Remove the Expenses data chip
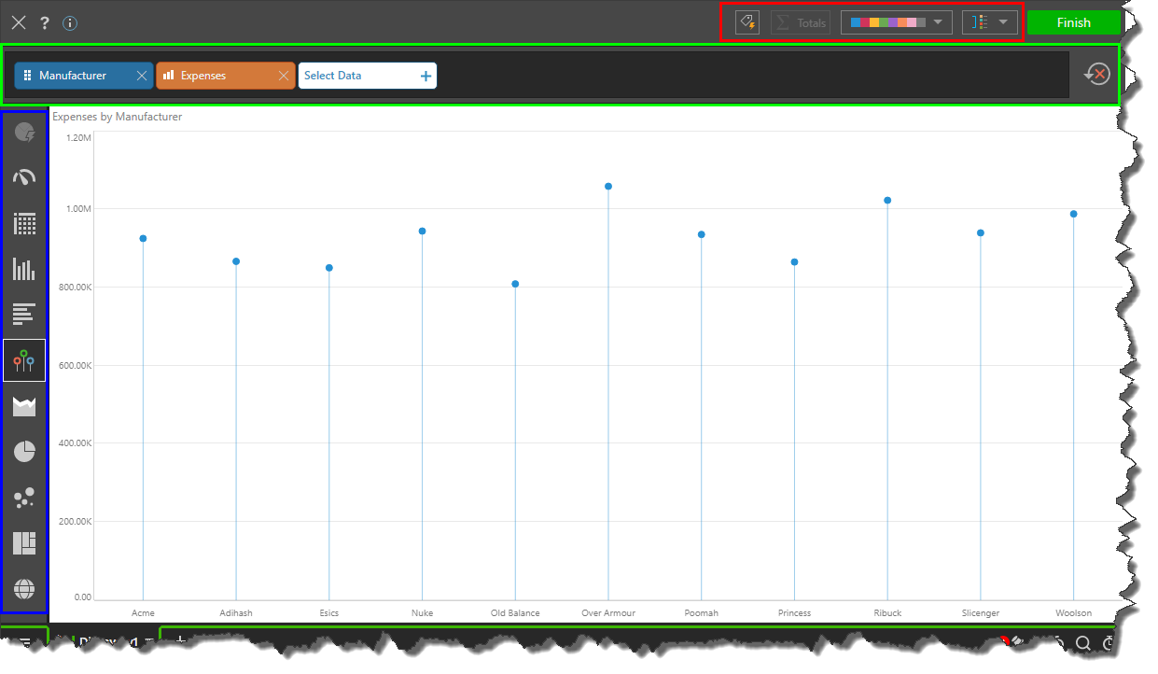The height and width of the screenshot is (674, 1158). point(284,76)
